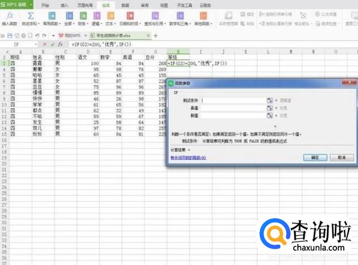Switch to the Data (数据) ribbon tab
The image size is (358, 265).
[125, 5]
